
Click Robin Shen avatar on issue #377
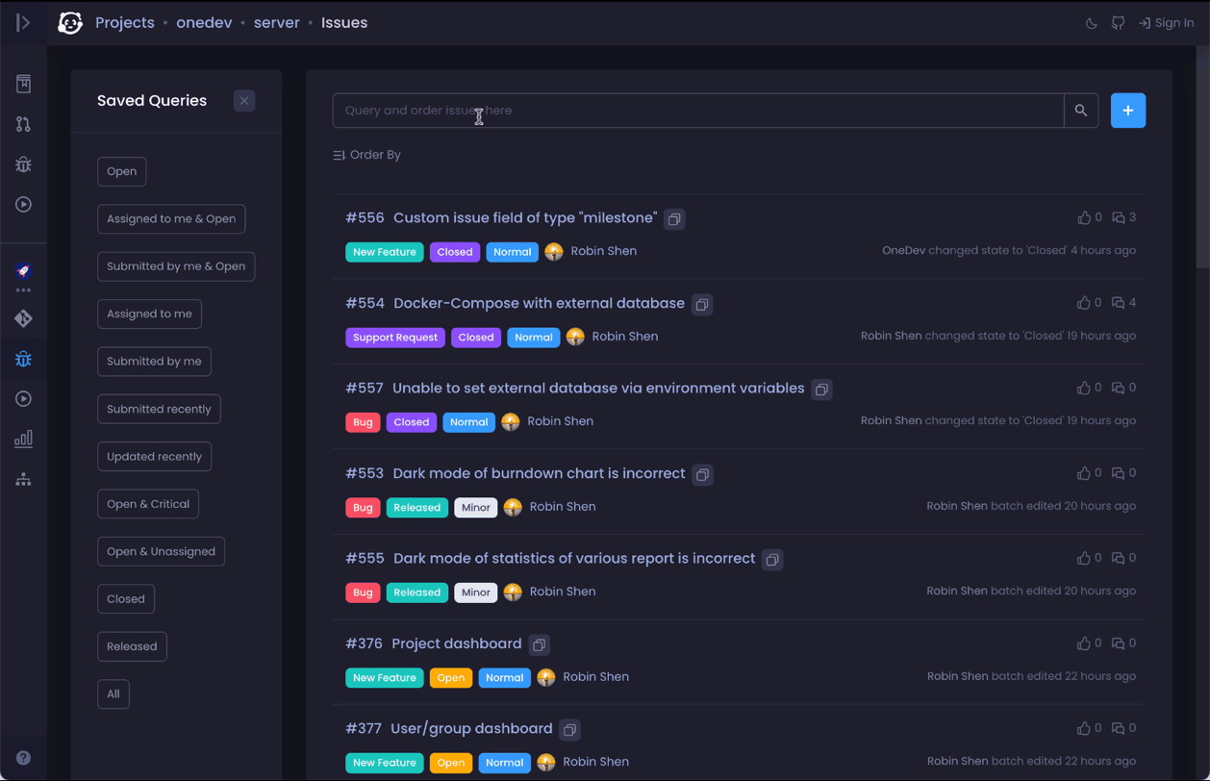pyautogui.click(x=546, y=763)
